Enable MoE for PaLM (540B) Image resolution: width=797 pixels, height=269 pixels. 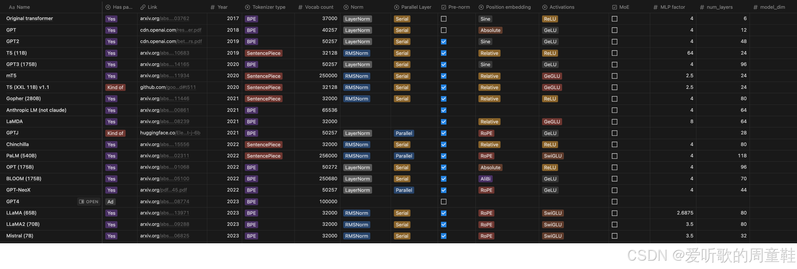pos(614,156)
